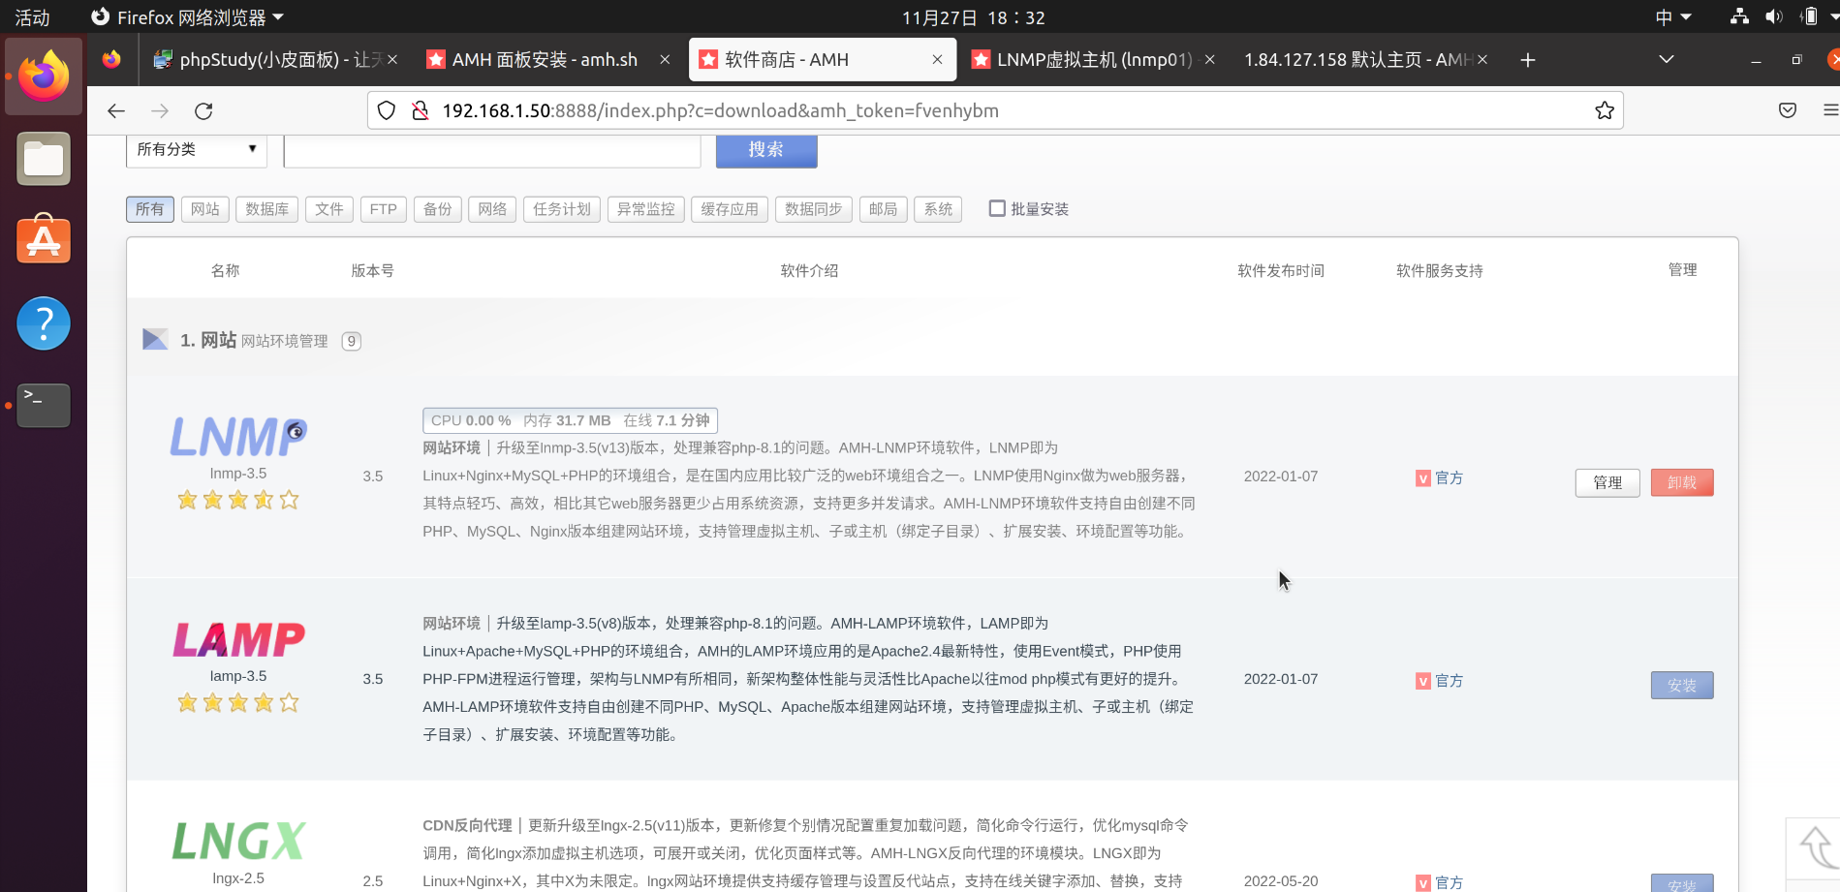The width and height of the screenshot is (1840, 892).
Task: Filter by the 数据同步 category
Action: point(814,209)
